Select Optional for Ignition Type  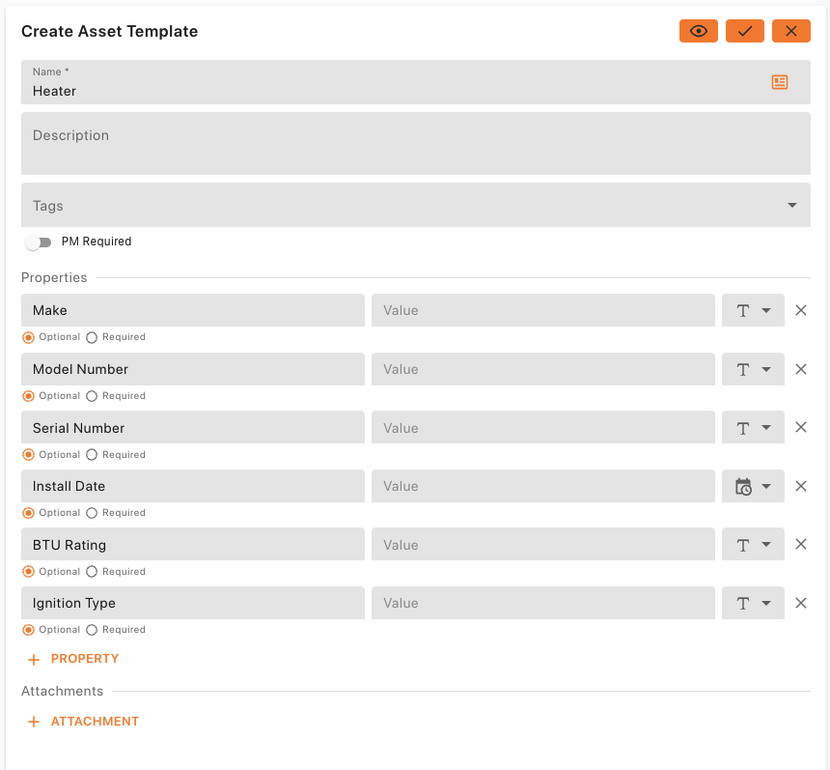[29, 630]
